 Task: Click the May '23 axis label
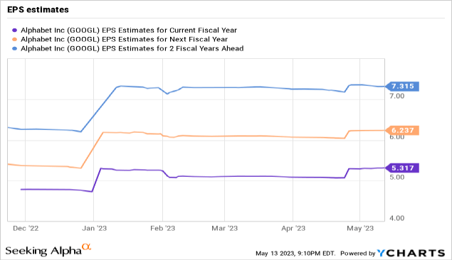point(360,228)
